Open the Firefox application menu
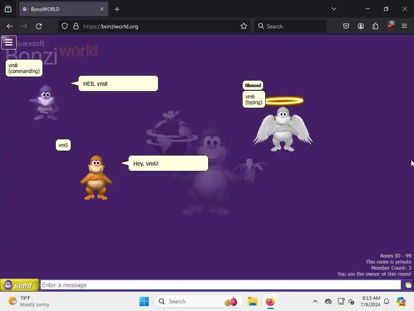The height and width of the screenshot is (311, 414). pos(404,26)
